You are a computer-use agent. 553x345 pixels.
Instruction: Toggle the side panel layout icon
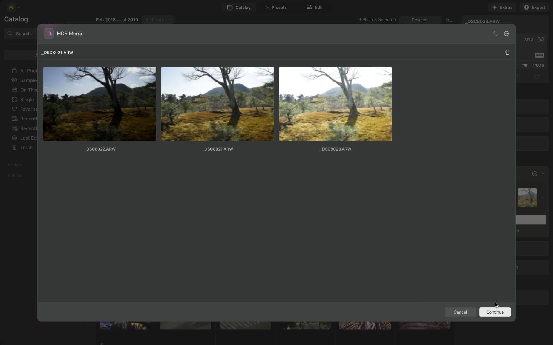[449, 20]
